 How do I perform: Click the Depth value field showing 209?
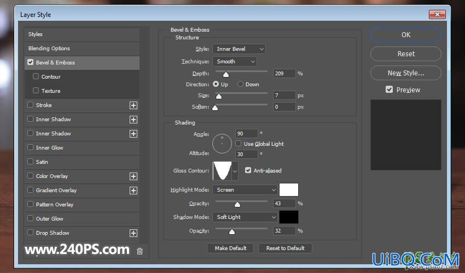[284, 73]
